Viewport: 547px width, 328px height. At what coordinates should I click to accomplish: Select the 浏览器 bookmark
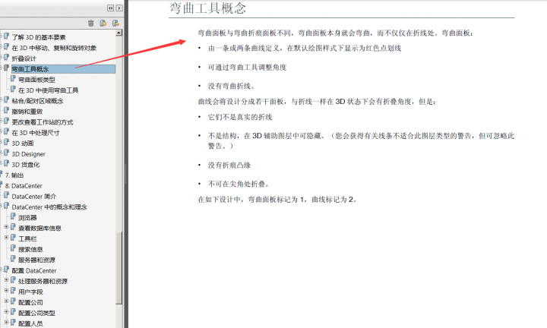click(x=27, y=218)
